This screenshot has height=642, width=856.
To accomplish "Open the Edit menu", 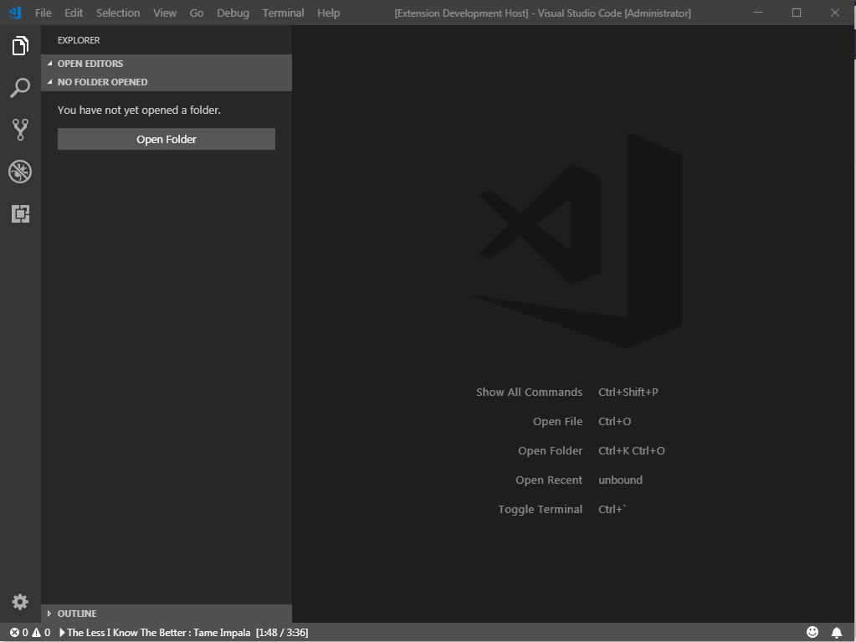I will pos(74,13).
